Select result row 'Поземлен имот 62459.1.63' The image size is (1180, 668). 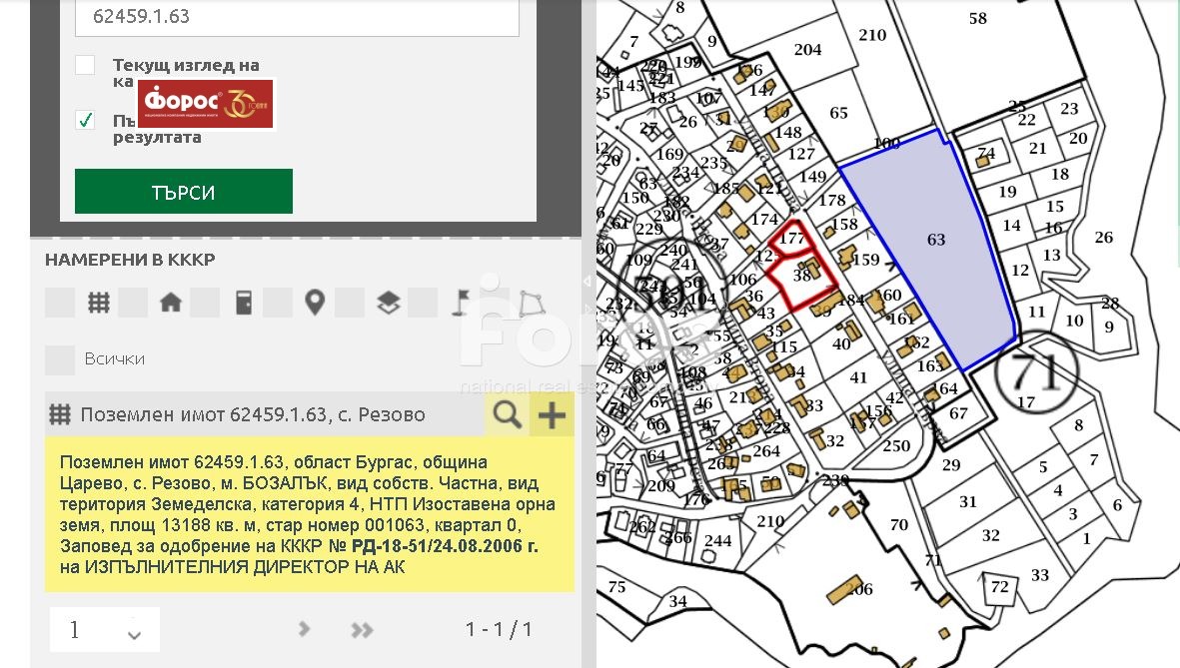coord(253,414)
